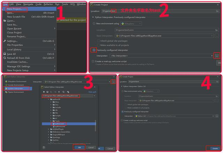Select pythonw.exe in the file tree
This screenshot has width=223, height=153.
click(x=60, y=127)
